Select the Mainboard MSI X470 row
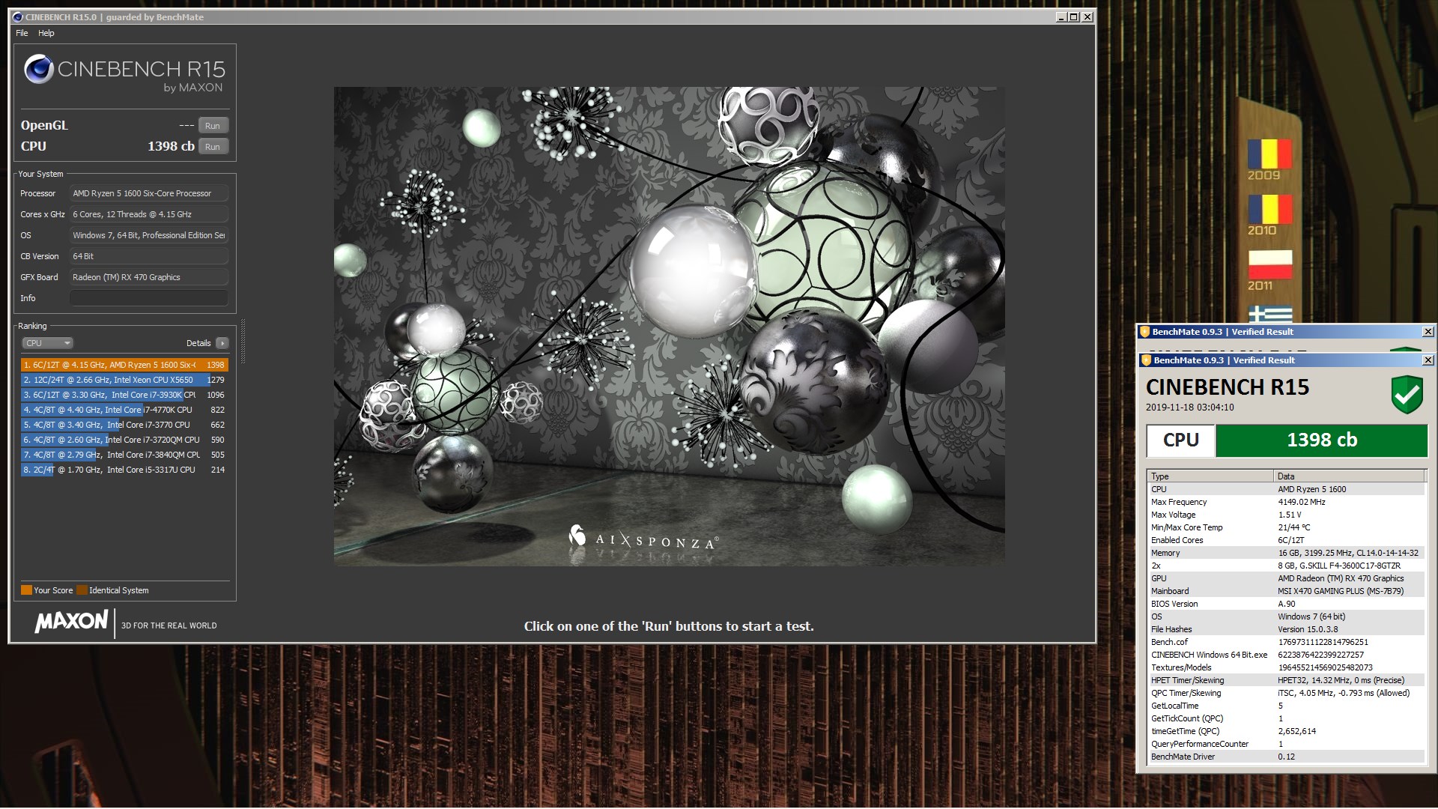 (x=1286, y=591)
